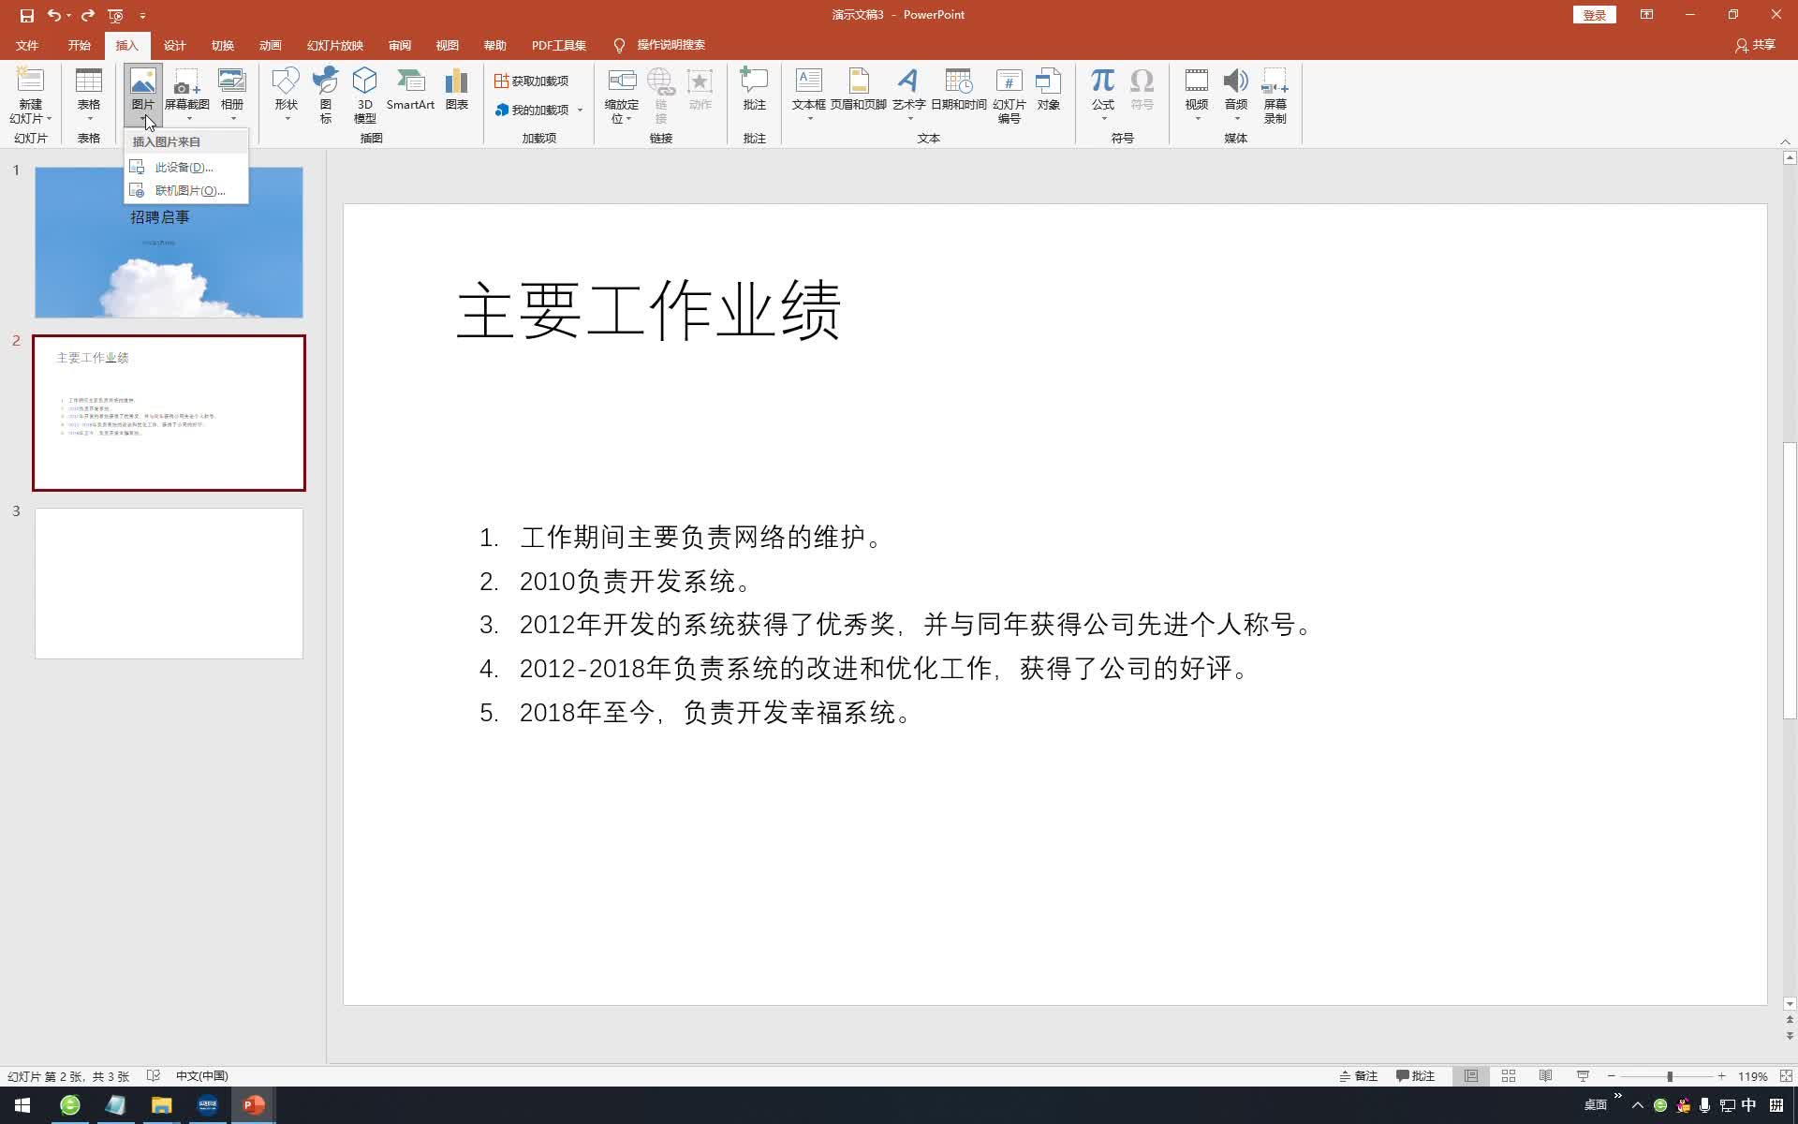Open File Explorer from the taskbar

(161, 1105)
